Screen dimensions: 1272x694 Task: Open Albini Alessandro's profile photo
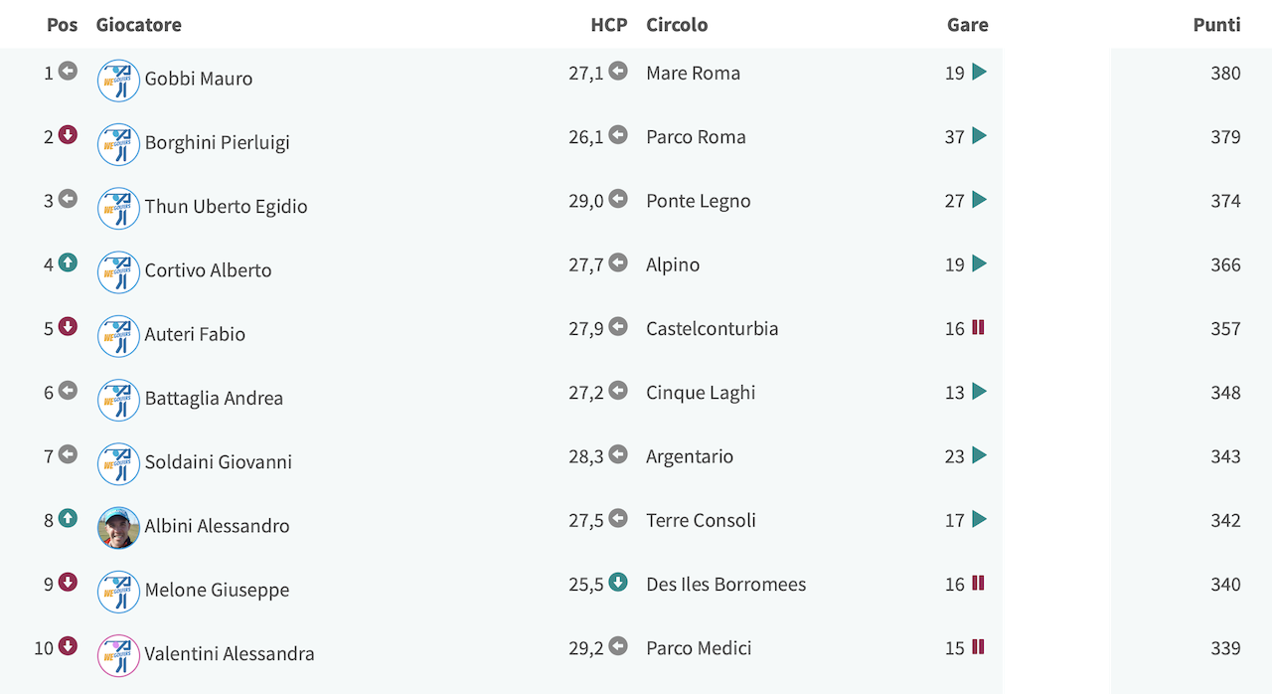pyautogui.click(x=118, y=528)
